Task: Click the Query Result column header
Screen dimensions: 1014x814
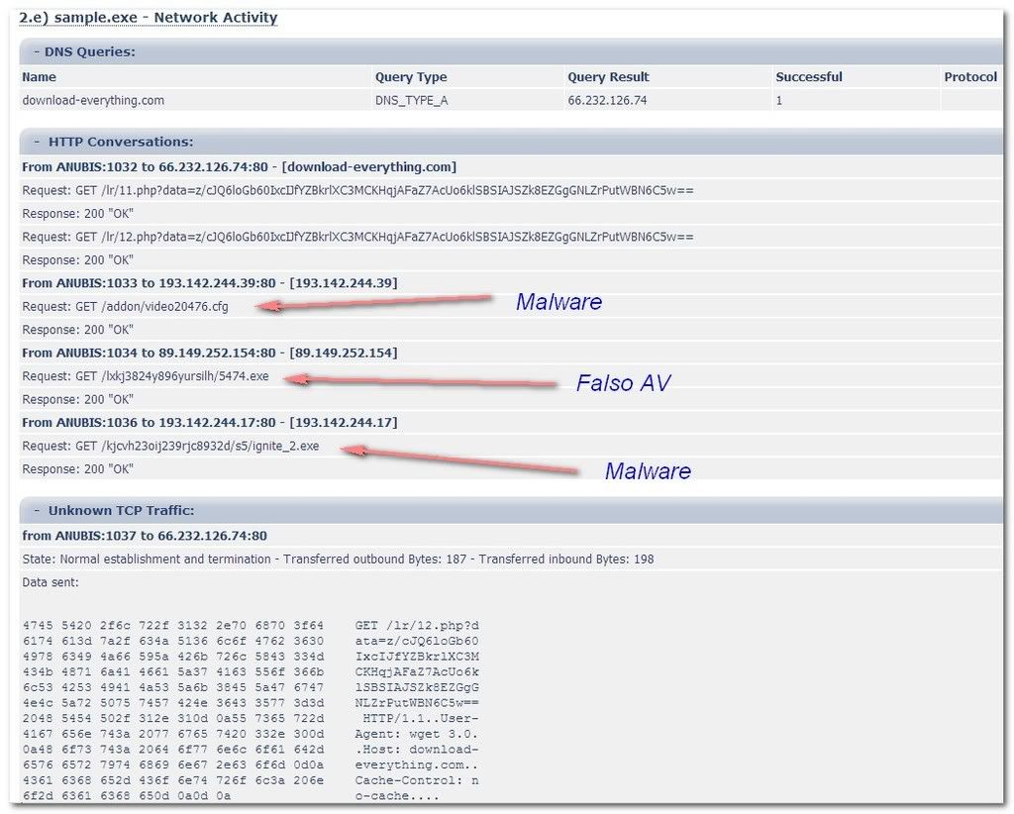Action: (x=608, y=77)
